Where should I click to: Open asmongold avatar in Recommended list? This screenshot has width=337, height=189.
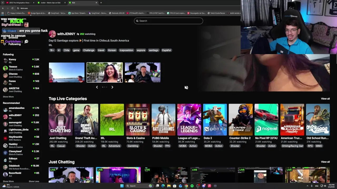(5, 124)
